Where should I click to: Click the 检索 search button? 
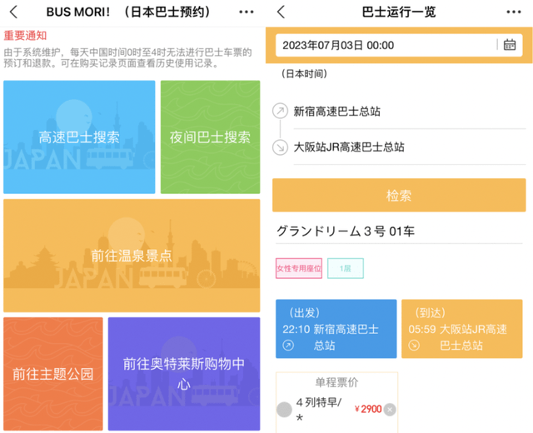[399, 195]
